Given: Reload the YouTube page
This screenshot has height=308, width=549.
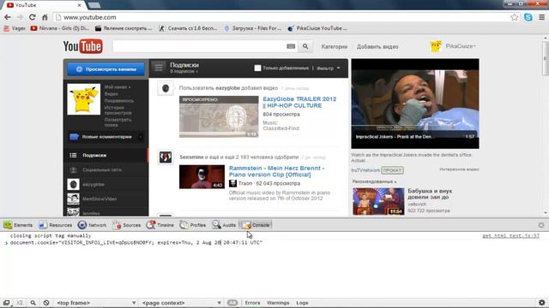Looking at the screenshot, I should (x=33, y=17).
